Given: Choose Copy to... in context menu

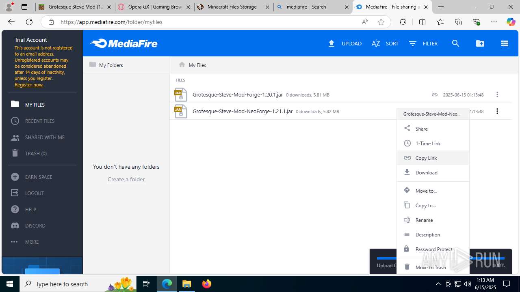Looking at the screenshot, I should pyautogui.click(x=433, y=205).
